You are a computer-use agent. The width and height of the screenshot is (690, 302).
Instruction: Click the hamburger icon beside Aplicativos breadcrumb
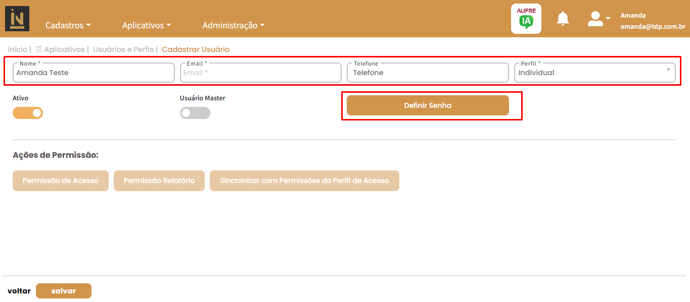tap(39, 49)
